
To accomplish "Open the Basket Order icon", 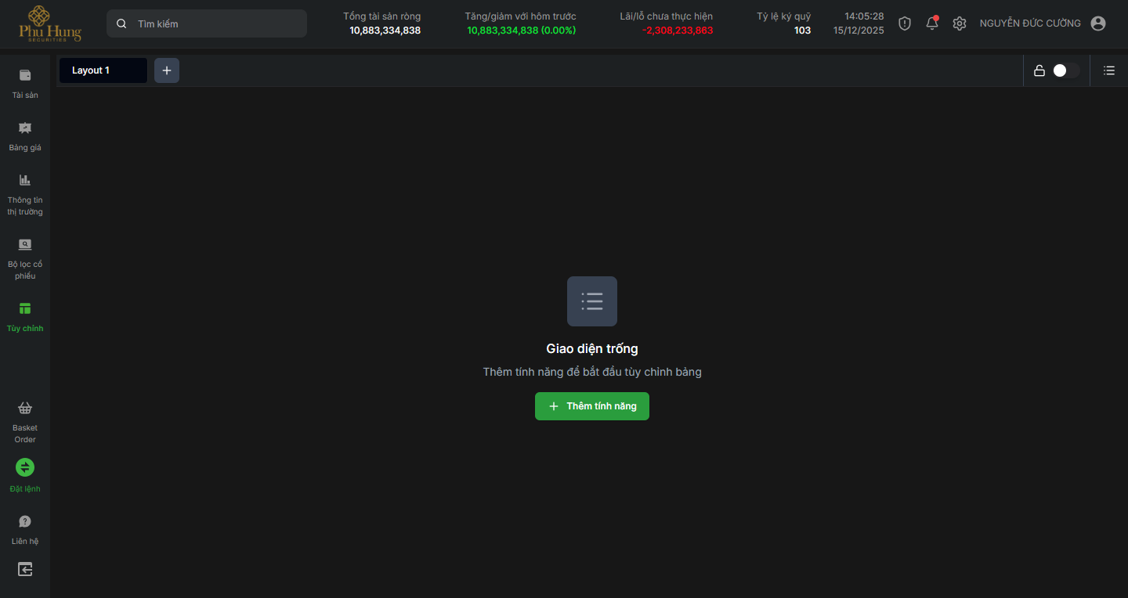I will tap(25, 409).
